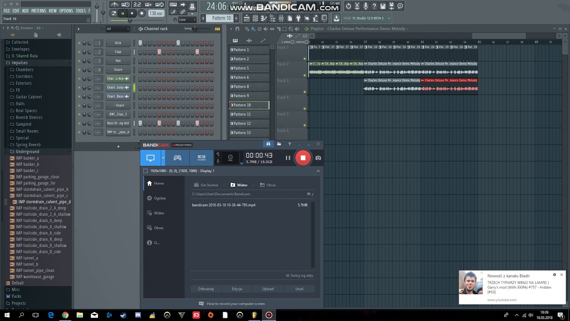Click the undo history icon in the top toolbar
The width and height of the screenshot is (570, 321).
348,6
